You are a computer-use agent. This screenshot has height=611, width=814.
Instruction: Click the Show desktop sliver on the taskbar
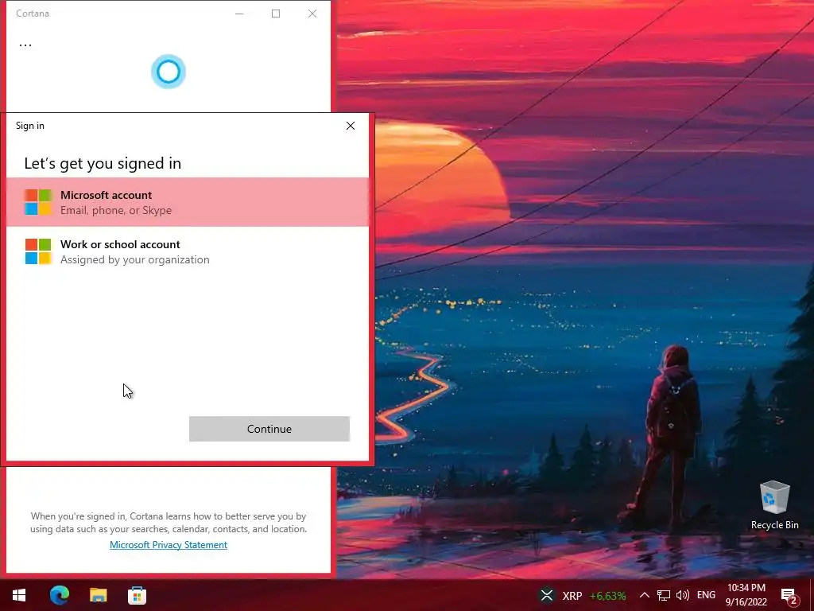[x=812, y=595]
